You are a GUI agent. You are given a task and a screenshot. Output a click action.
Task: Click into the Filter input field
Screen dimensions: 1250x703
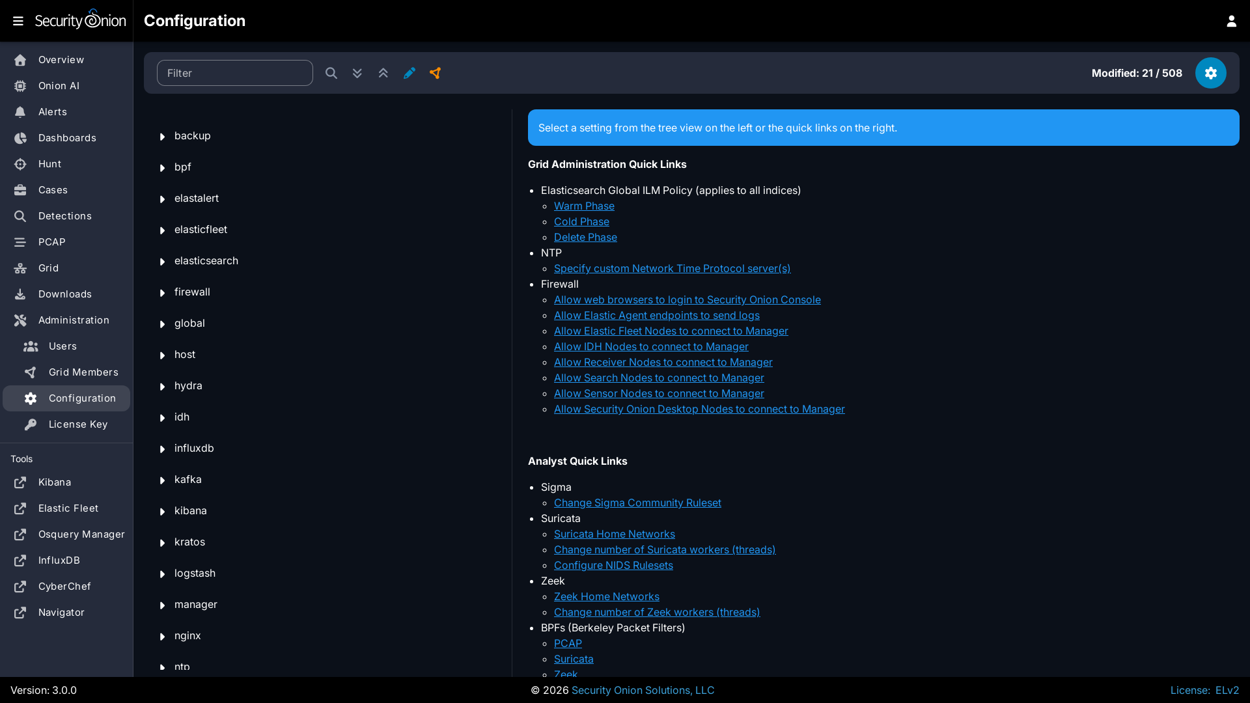tap(234, 73)
